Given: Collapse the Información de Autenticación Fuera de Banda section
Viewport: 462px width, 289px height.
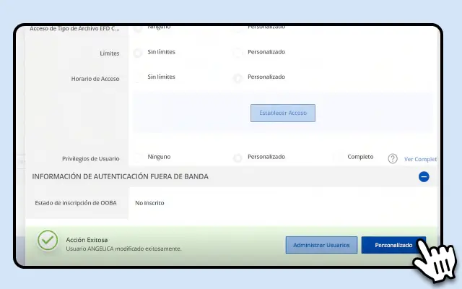Looking at the screenshot, I should [x=424, y=176].
